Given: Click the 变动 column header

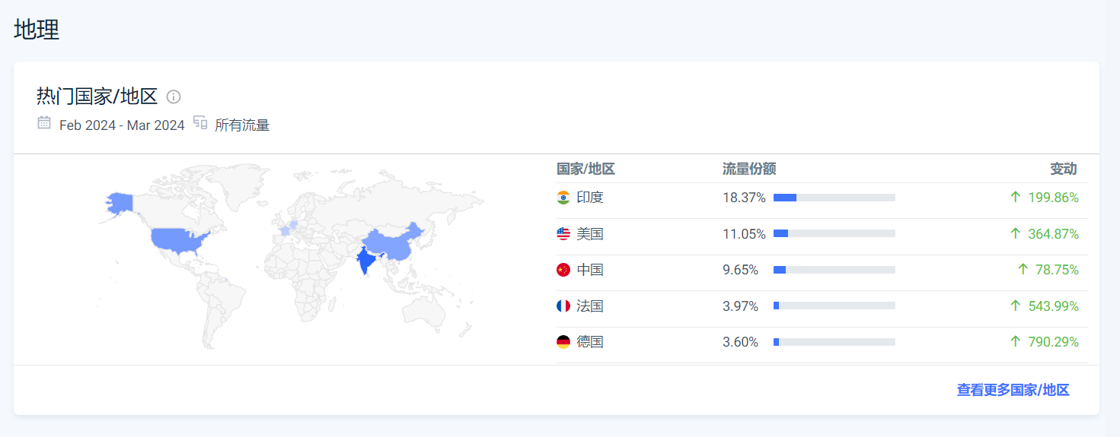Looking at the screenshot, I should 1064,169.
